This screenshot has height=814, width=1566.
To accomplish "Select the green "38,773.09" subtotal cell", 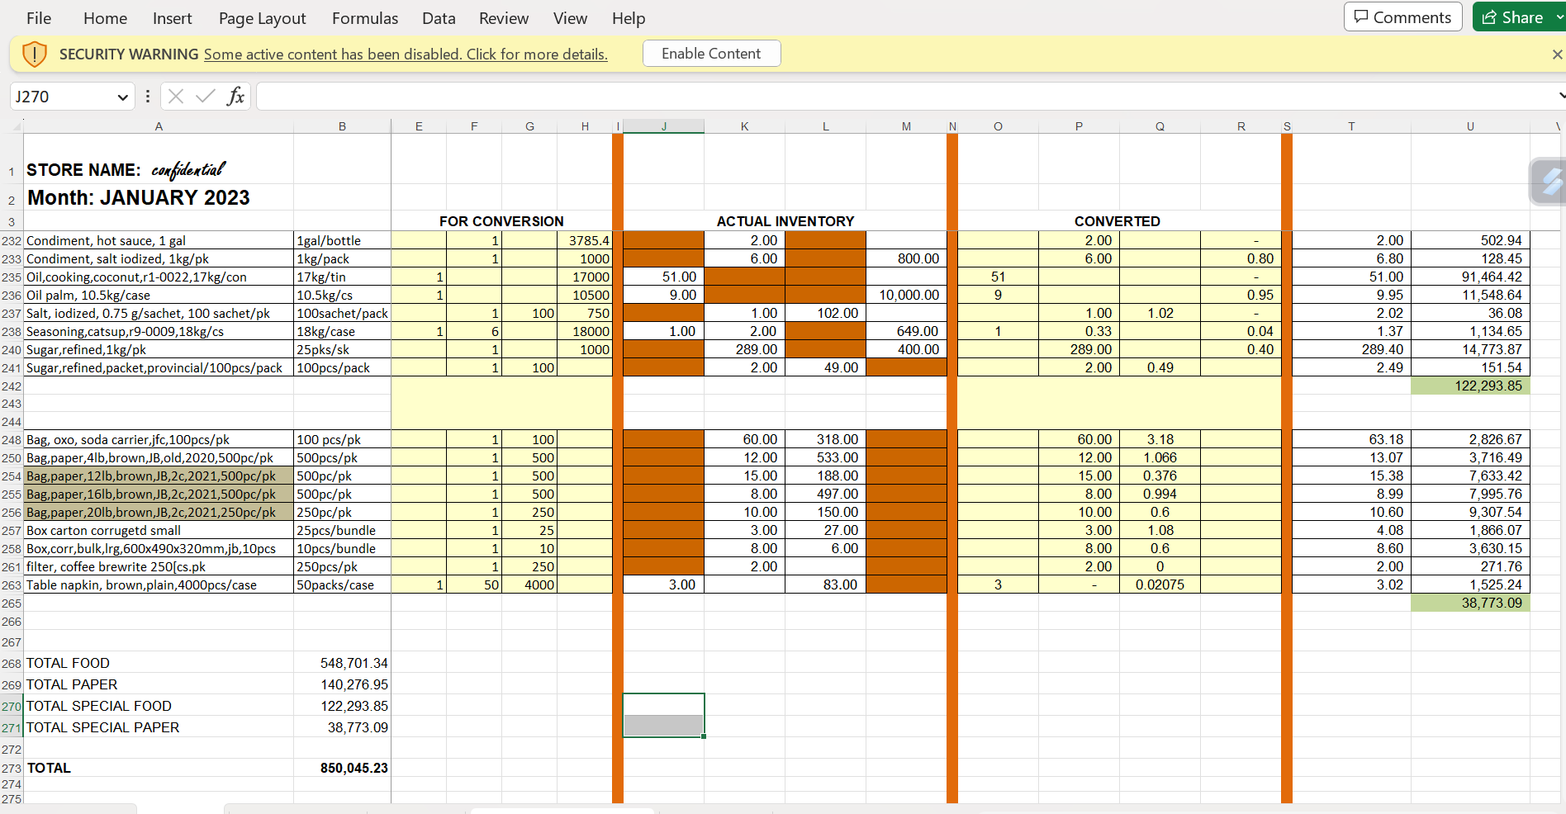I will pos(1470,603).
